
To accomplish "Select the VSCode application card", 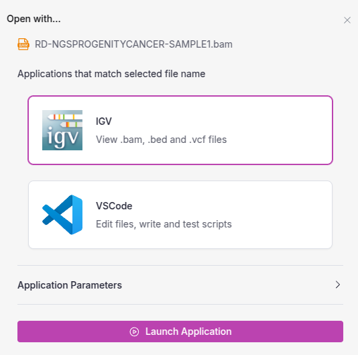I will pos(180,215).
